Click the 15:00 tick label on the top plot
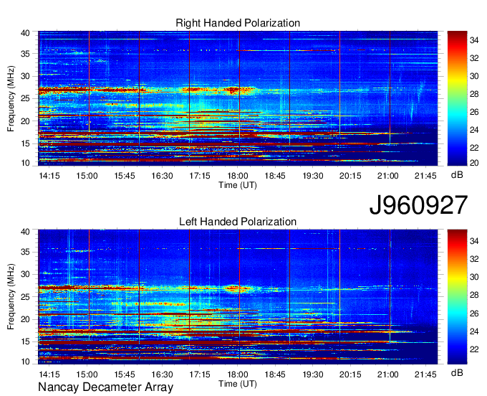 coord(87,176)
